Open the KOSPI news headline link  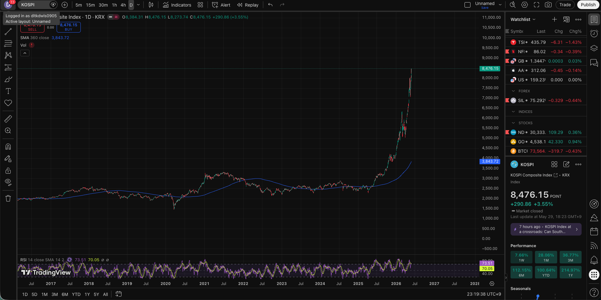(x=546, y=229)
